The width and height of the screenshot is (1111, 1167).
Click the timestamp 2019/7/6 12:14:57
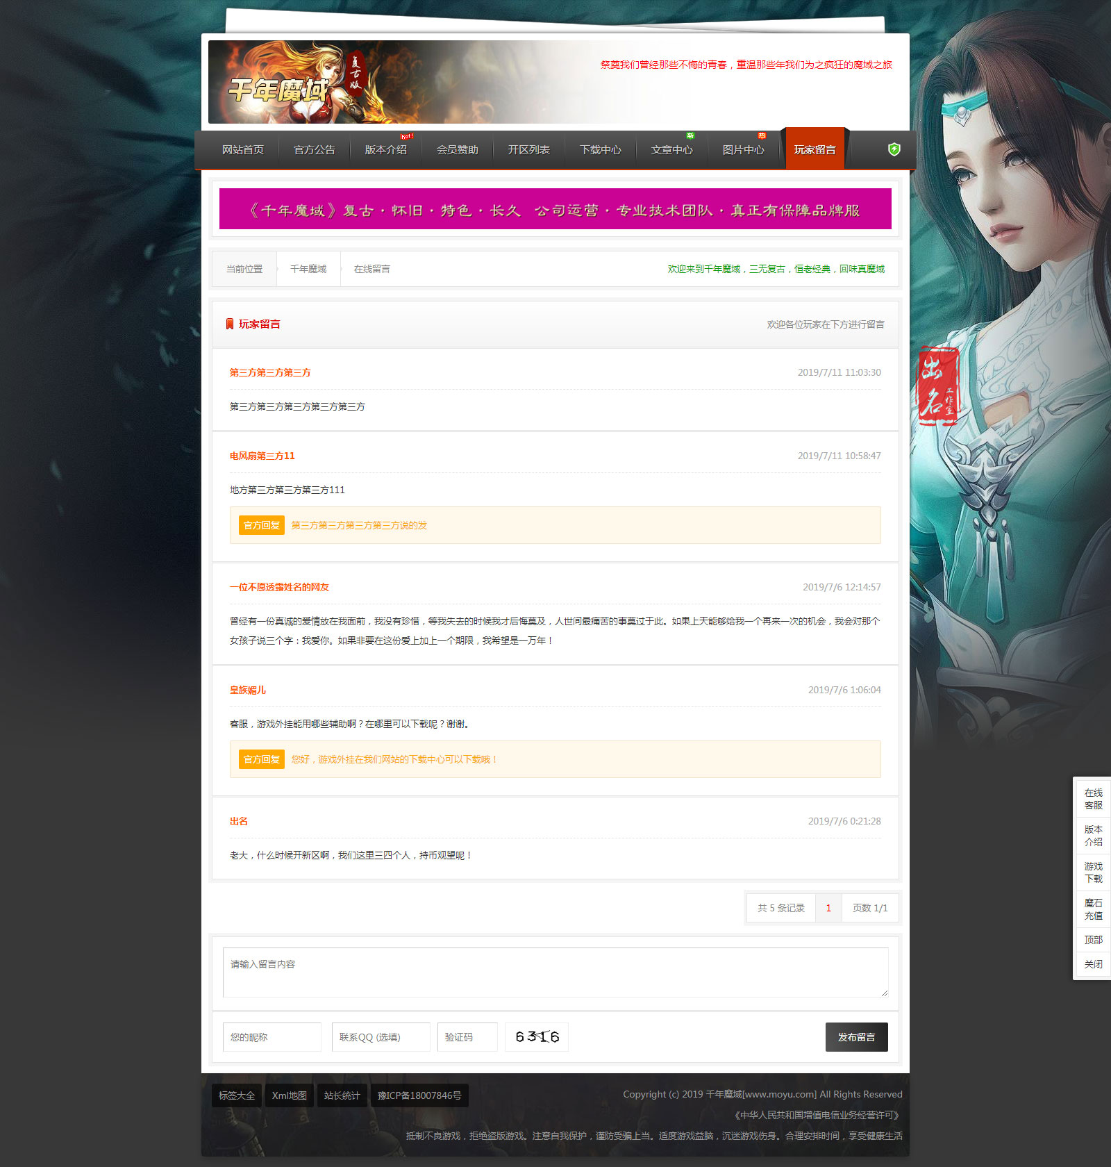tap(842, 588)
